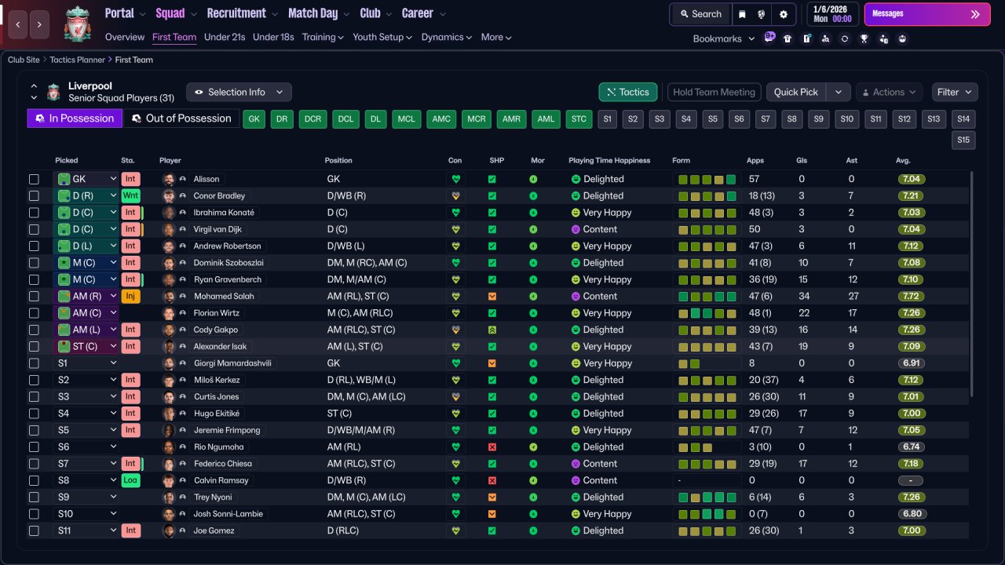Viewport: 1005px width, 565px height.
Task: Open the Selection Info dropdown
Action: (x=239, y=92)
